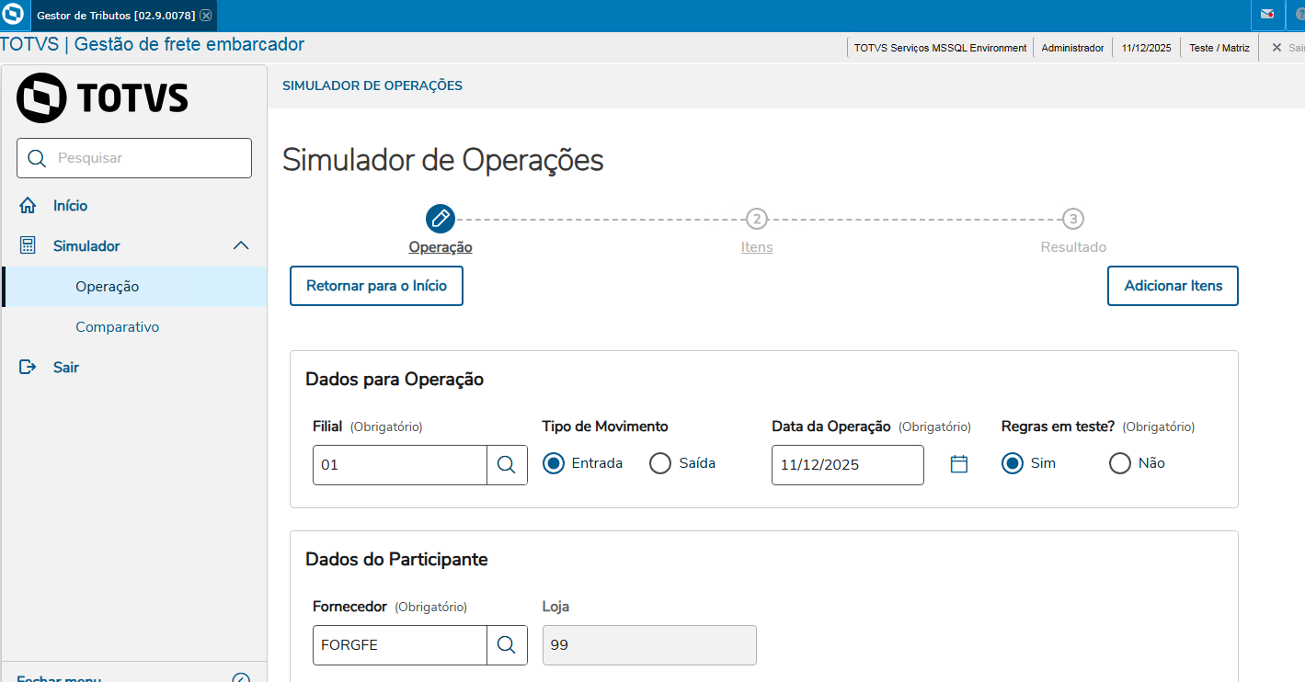Select the Simulador menu label
The image size is (1305, 682).
click(86, 246)
